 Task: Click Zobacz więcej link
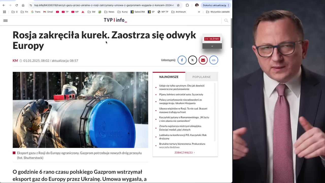pyautogui.click(x=185, y=152)
